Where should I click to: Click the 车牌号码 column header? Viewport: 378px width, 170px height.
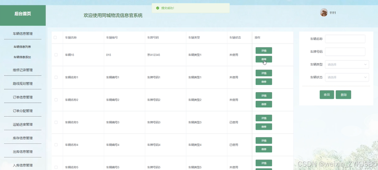[x=153, y=38]
